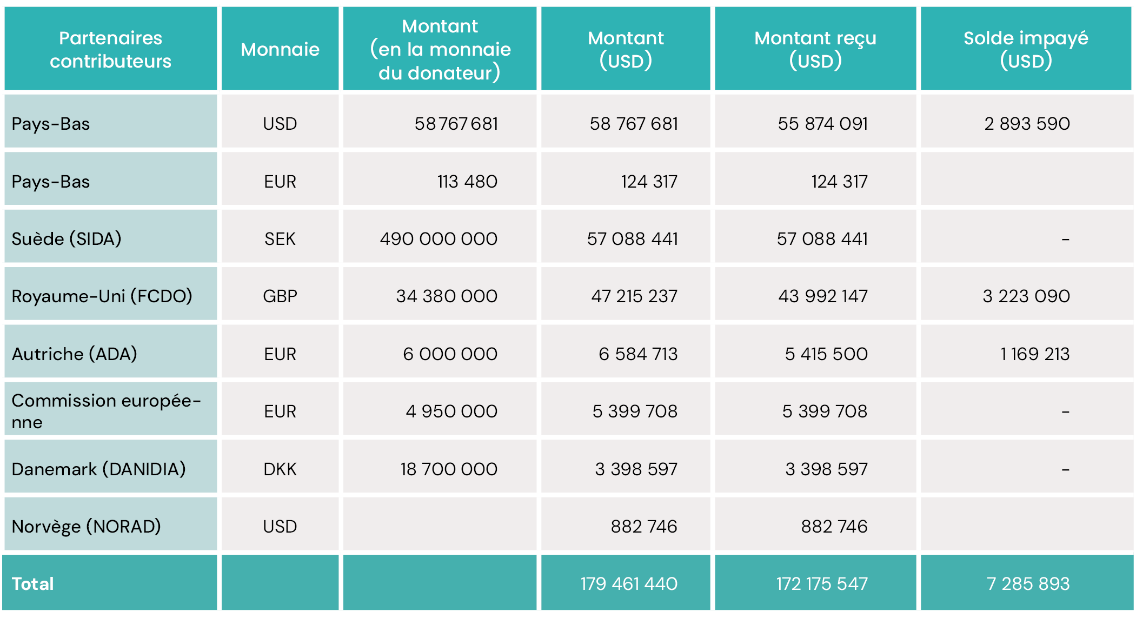Click the 'Montant reçu (USD)' header
1136x618 pixels.
[815, 49]
